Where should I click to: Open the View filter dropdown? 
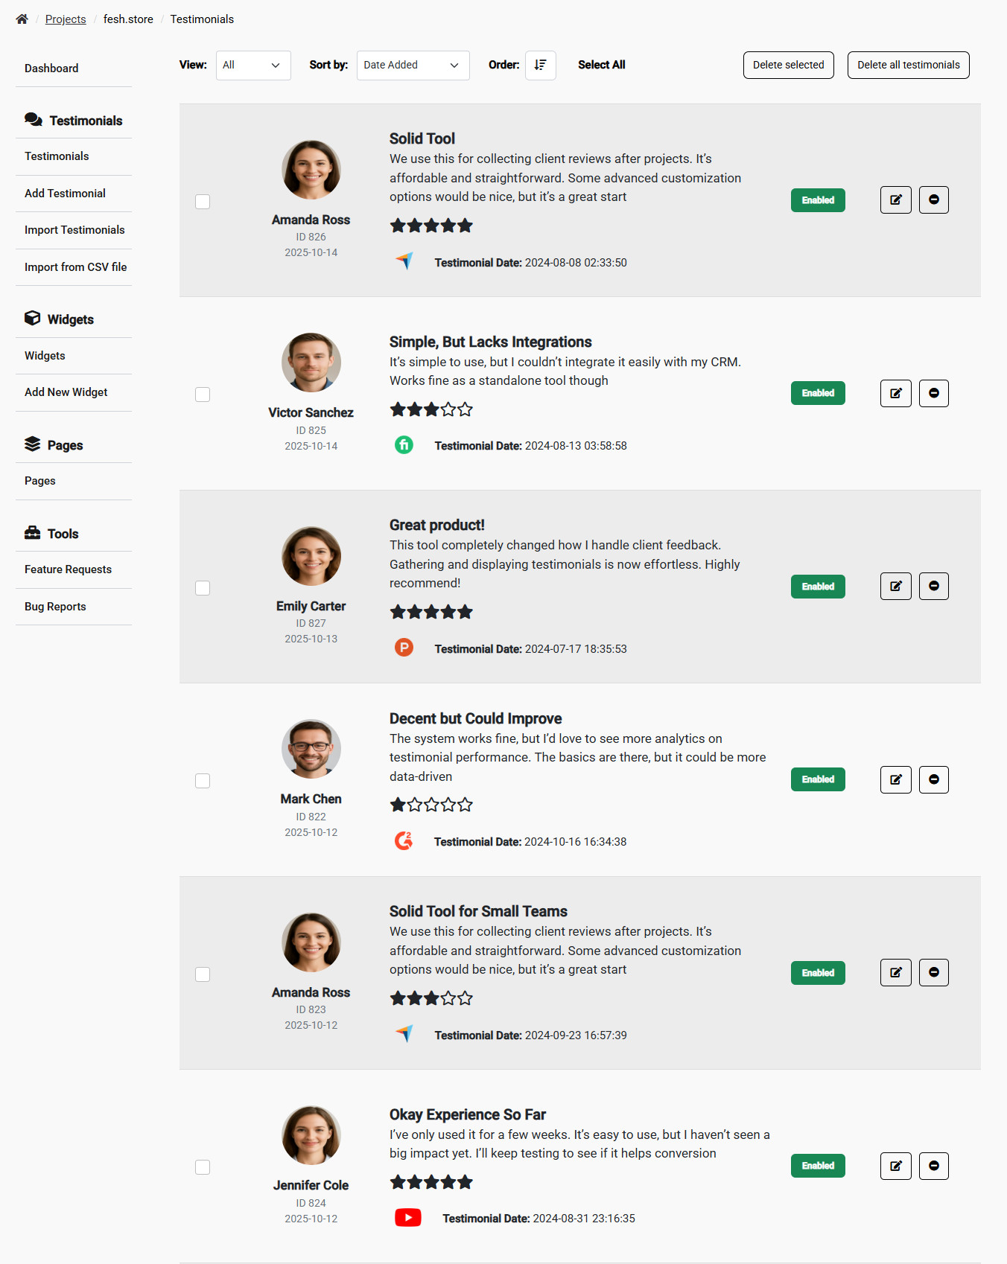pyautogui.click(x=252, y=66)
